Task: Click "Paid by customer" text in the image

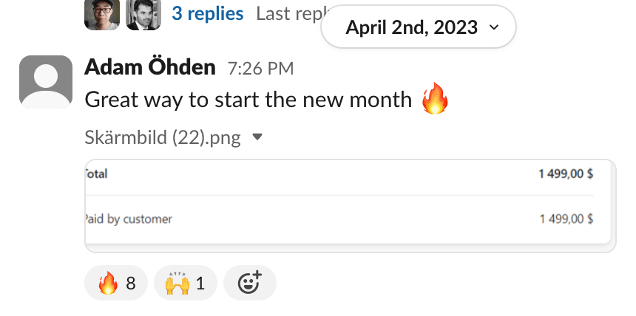Action: 129,219
